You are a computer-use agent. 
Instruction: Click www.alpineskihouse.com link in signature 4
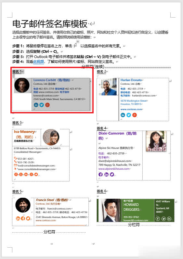click(114, 169)
